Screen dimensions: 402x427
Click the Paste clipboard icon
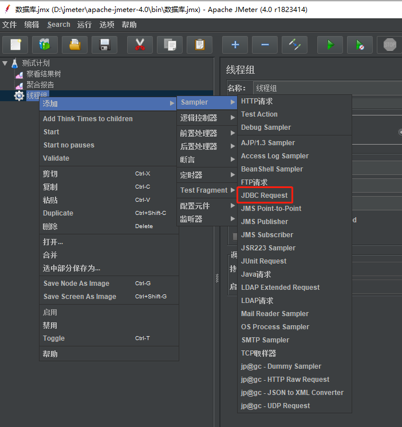[200, 45]
